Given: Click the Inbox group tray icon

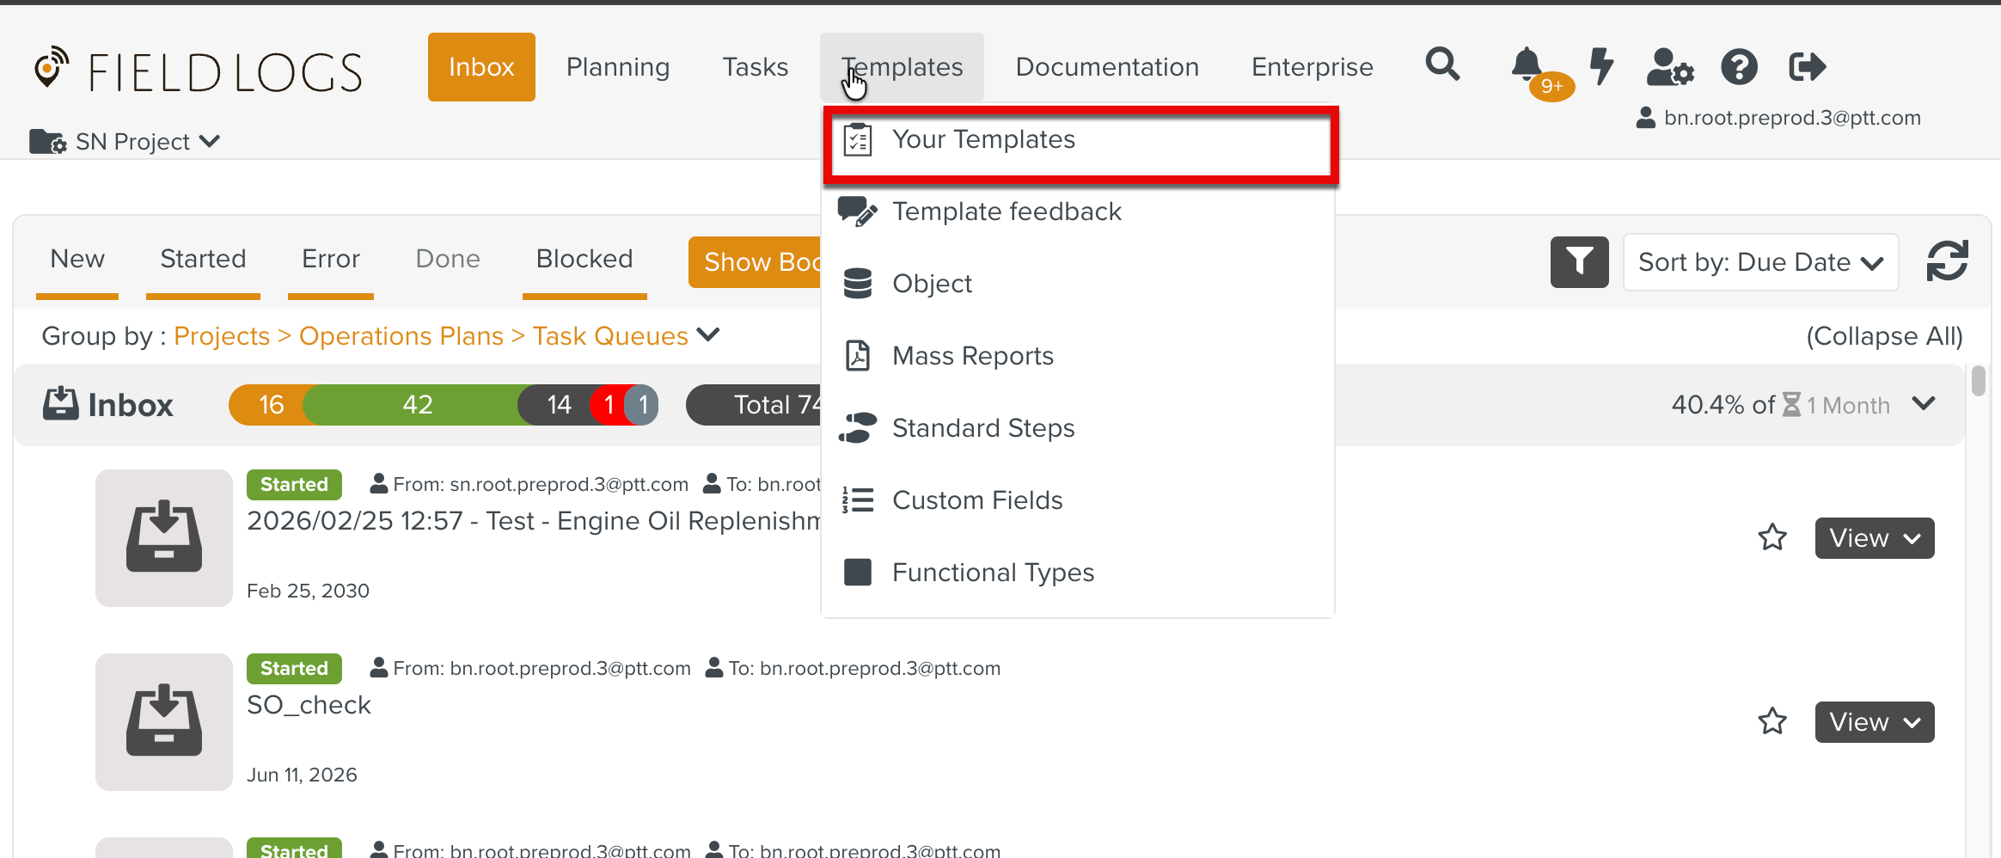Looking at the screenshot, I should pyautogui.click(x=61, y=403).
